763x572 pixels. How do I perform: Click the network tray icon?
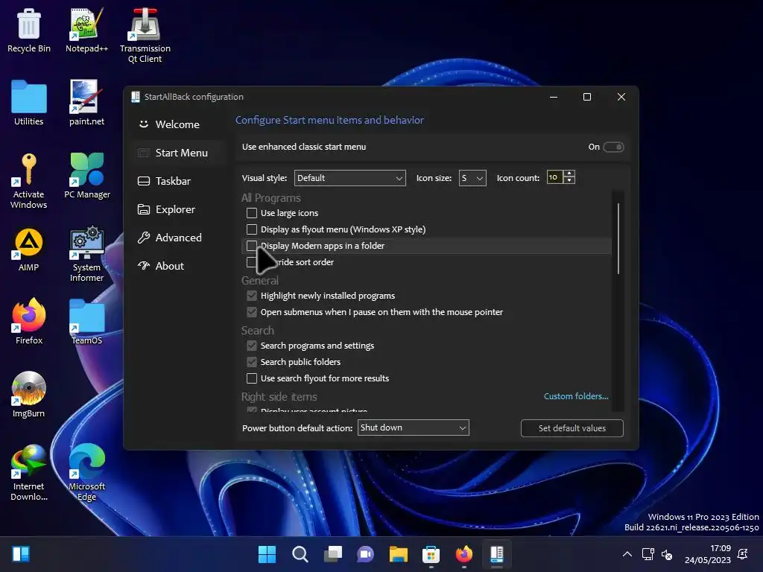tap(648, 554)
